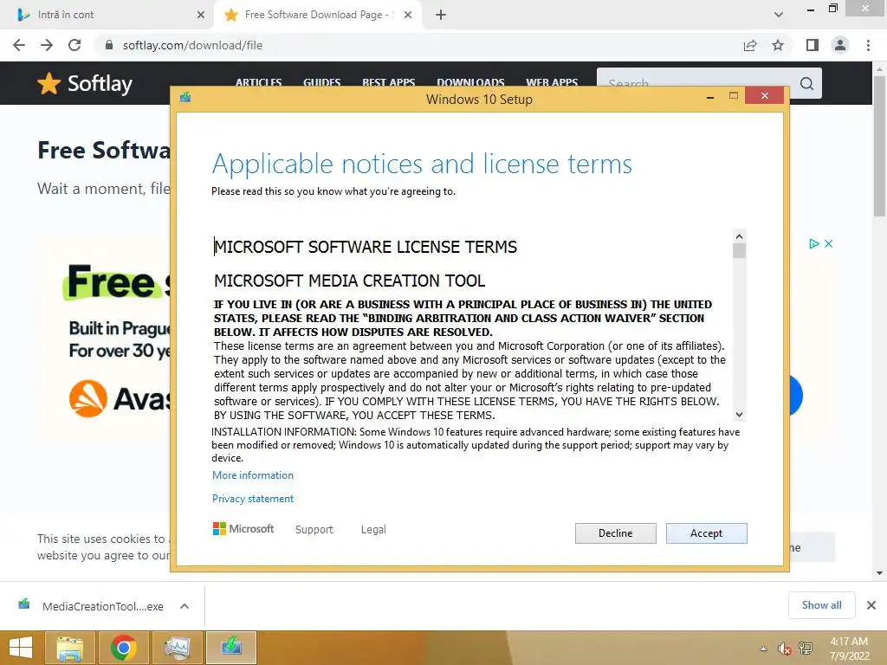The width and height of the screenshot is (887, 665).
Task: Expand MediaCreationTool download options chevron
Action: 185,606
